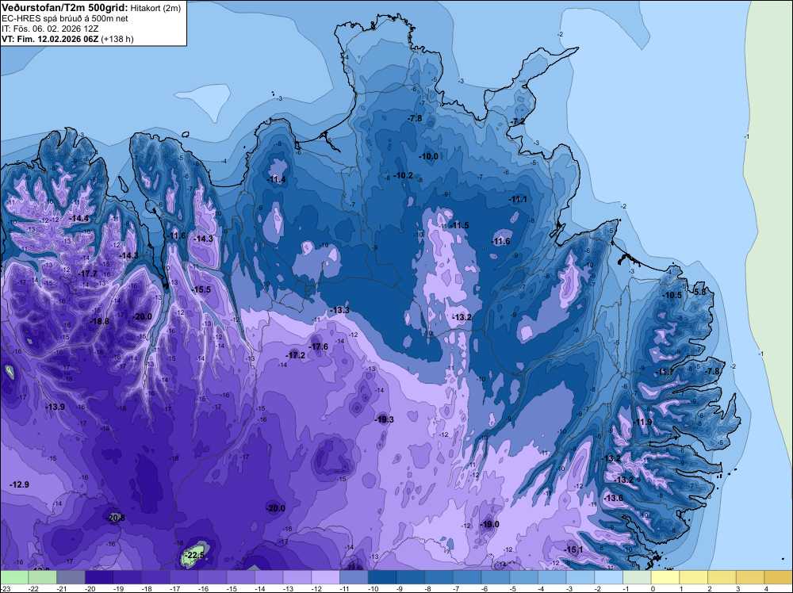Viewport: 793px width, 593px height.
Task: Click the -13.6 temperature reading
Action: [x=614, y=498]
